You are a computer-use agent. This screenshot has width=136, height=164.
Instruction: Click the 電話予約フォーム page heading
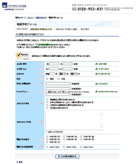(x=27, y=24)
